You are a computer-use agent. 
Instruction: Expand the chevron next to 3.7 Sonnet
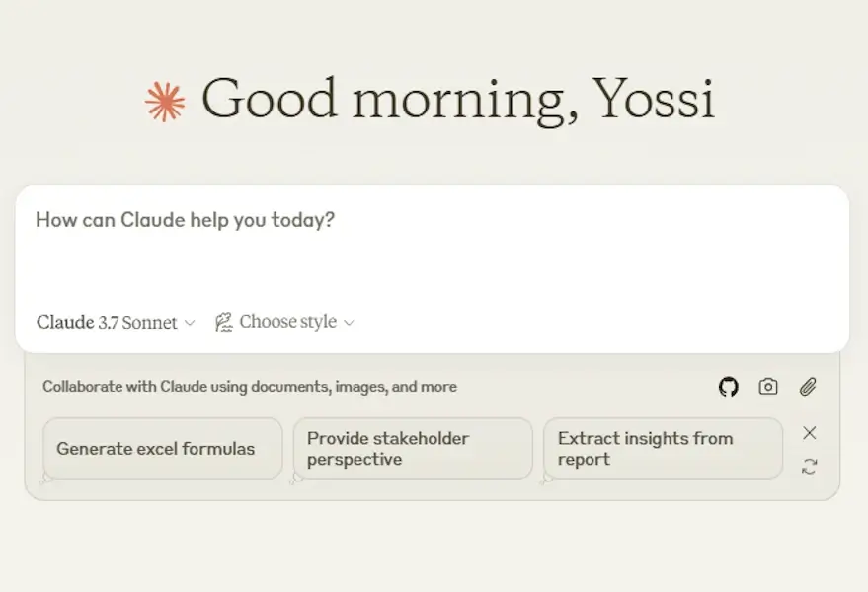click(x=190, y=323)
